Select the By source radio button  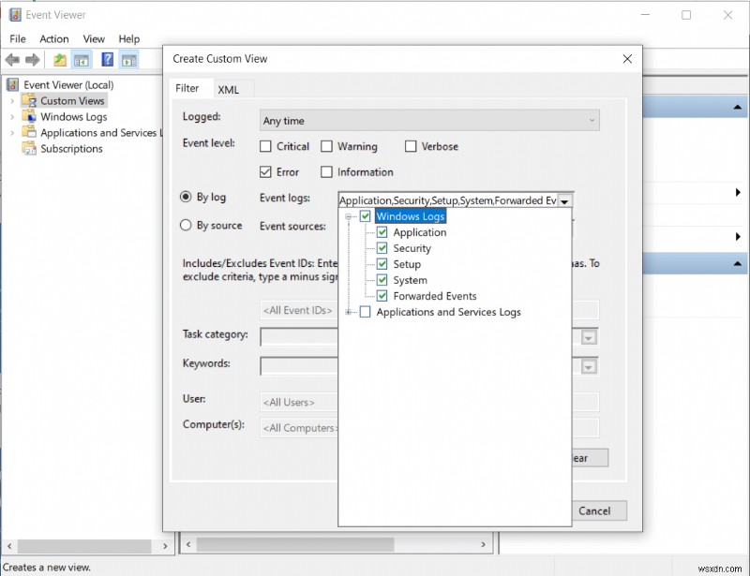click(x=186, y=226)
